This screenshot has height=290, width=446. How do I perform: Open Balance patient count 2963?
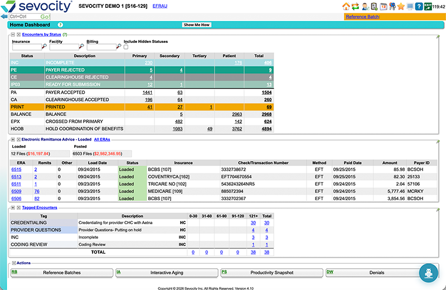coord(237,114)
